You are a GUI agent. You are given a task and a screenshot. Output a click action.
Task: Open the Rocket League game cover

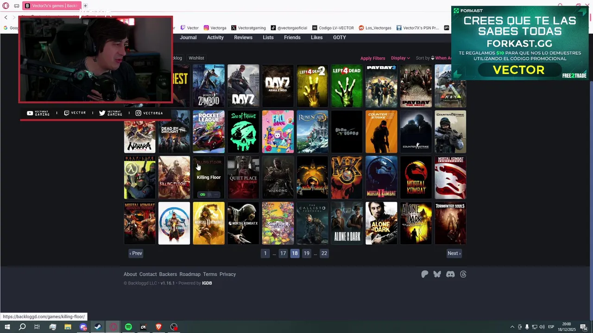click(209, 132)
